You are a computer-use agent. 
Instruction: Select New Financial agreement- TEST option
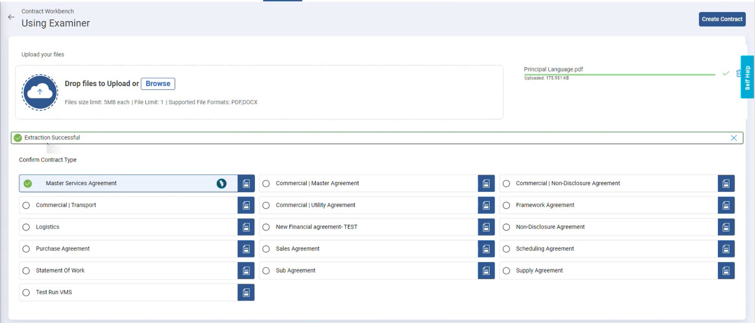click(266, 227)
